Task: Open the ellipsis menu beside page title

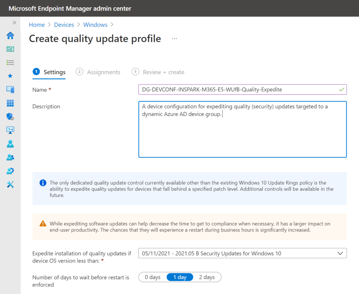Action: (175, 39)
